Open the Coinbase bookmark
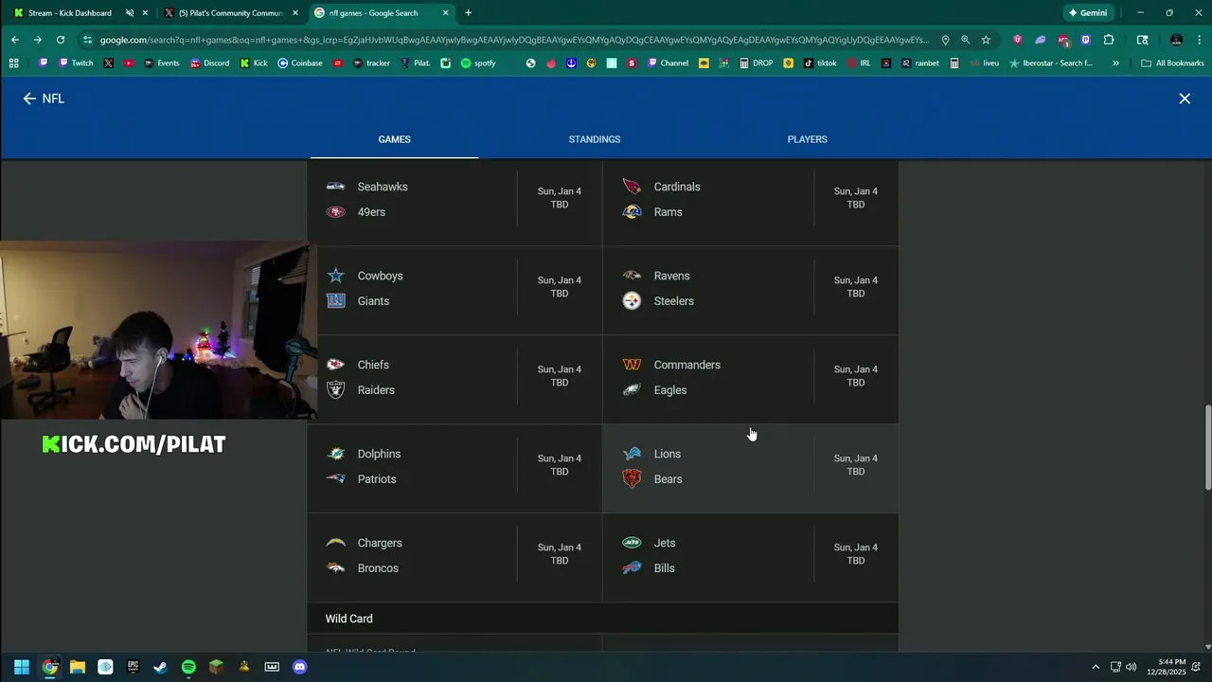 (299, 63)
